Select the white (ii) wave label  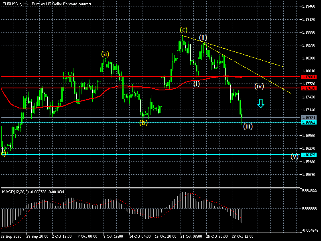[203, 37]
